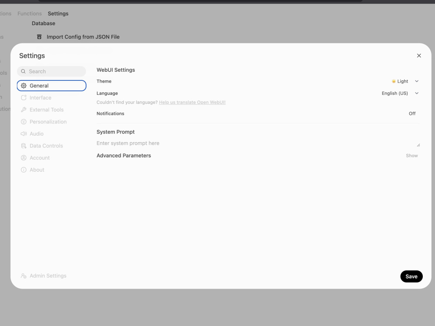Screen dimensions: 435x326
Task: Select Settings tab in background page
Action: (x=58, y=13)
